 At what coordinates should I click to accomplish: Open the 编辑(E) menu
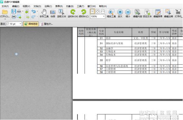(16, 6)
